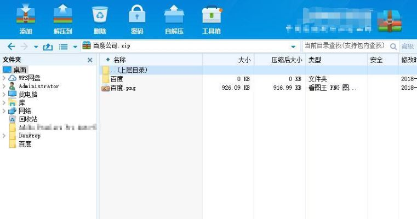The width and height of the screenshot is (417, 219).
Task: Click the 自解压 (Self-extract) icon
Action: (174, 15)
